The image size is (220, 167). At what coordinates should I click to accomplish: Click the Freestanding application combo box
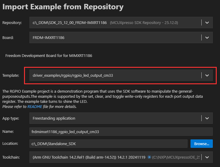click(121, 118)
